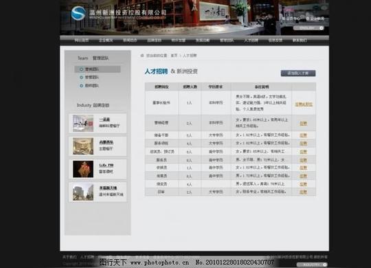Open the 联系我们 navigation item
Image resolution: width=371 pixels, height=268 pixels.
[300, 41]
